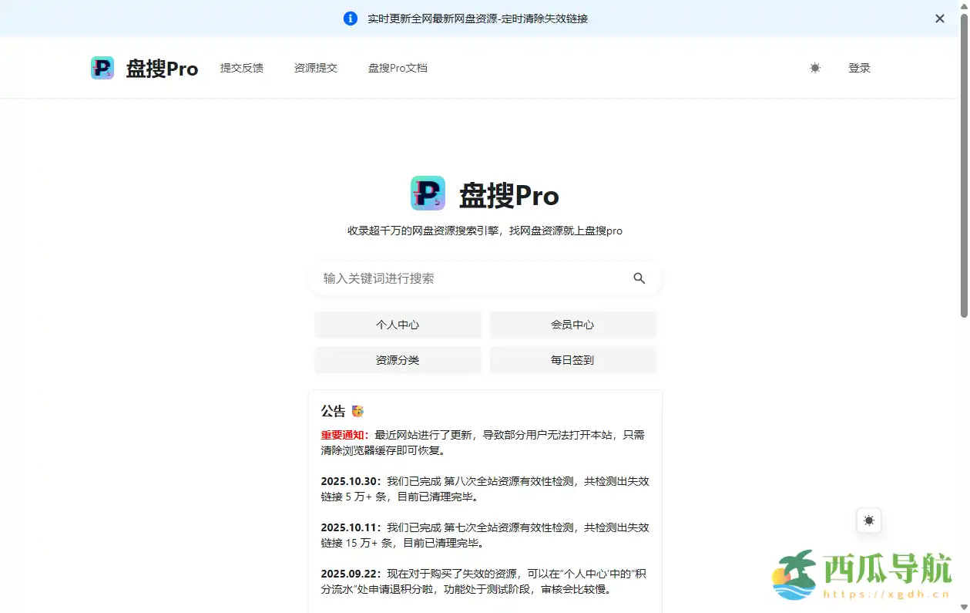Image resolution: width=970 pixels, height=613 pixels.
Task: Open the 资源提交 menu item
Action: (315, 68)
